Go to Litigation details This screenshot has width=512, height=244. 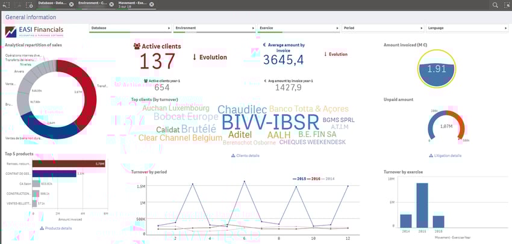pyautogui.click(x=445, y=156)
